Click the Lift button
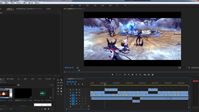The width and height of the screenshot is (199, 112). pos(145,75)
